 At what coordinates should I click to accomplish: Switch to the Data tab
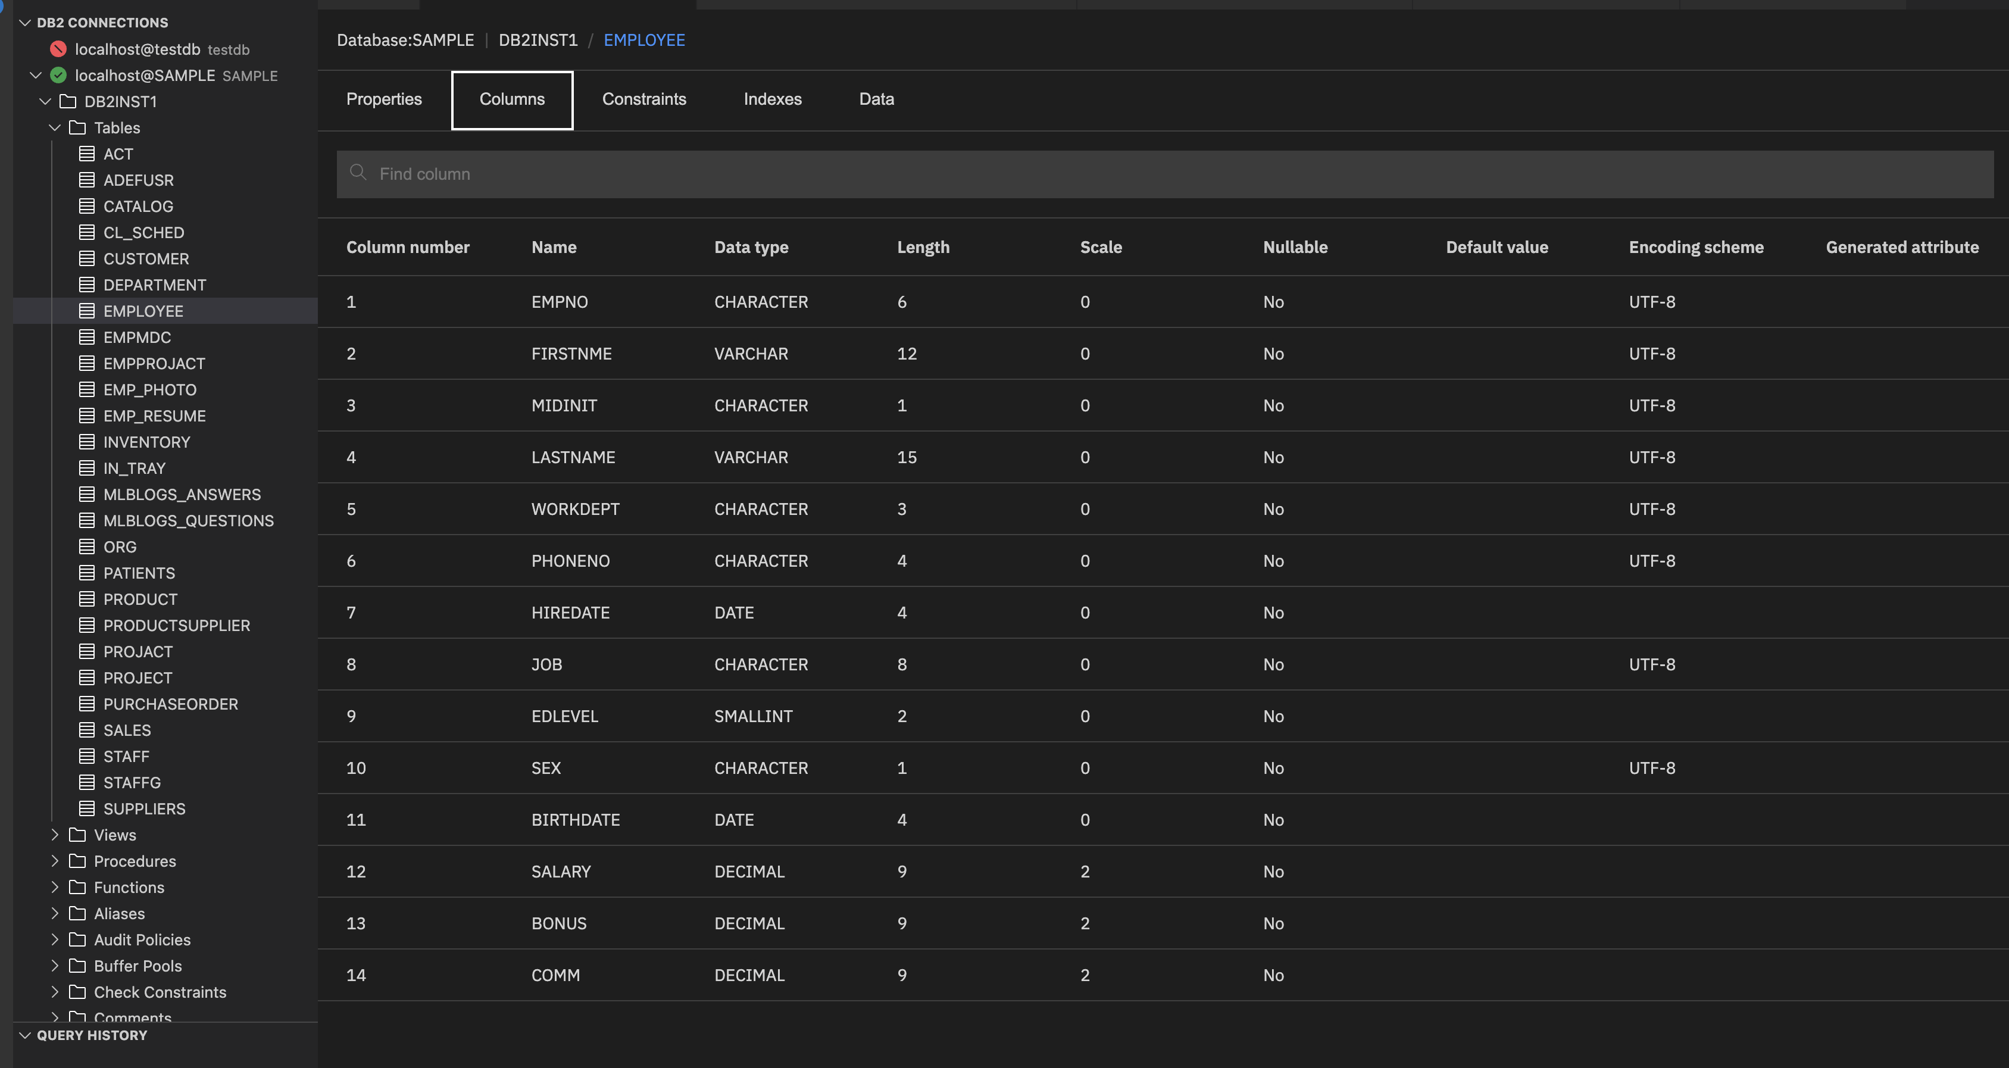pos(876,99)
